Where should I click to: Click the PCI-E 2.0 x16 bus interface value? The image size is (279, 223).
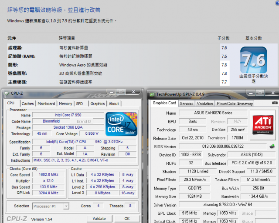[x=252, y=163]
